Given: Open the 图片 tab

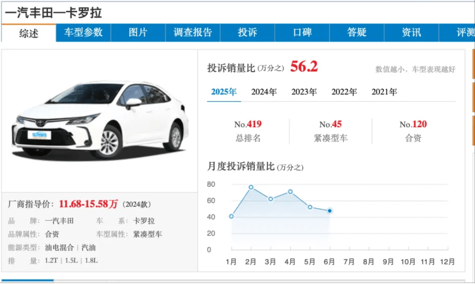Looking at the screenshot, I should pos(137,32).
